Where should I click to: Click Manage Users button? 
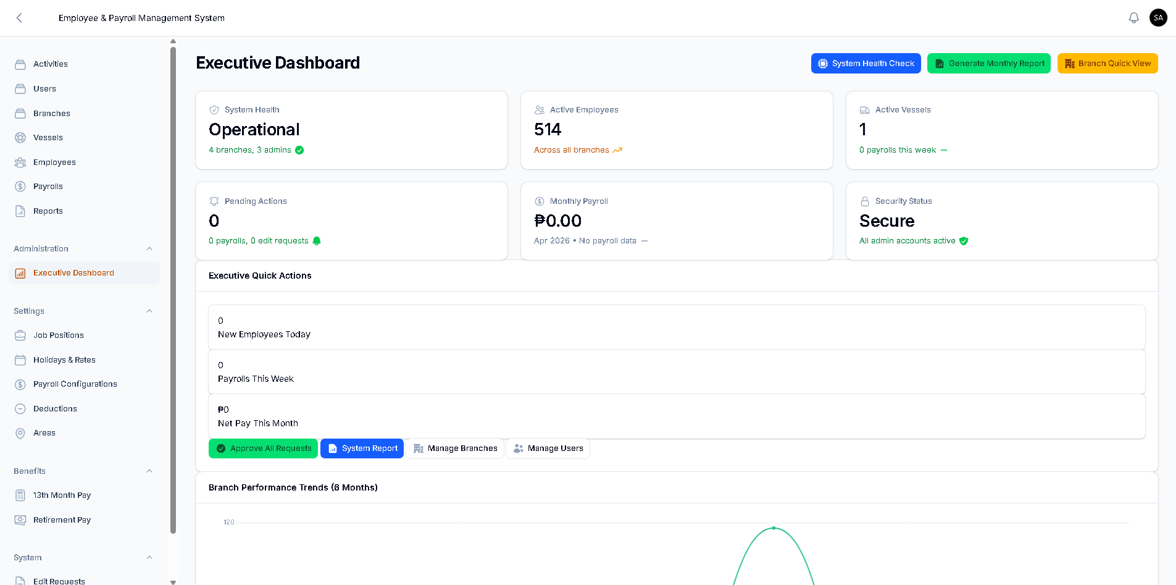548,448
